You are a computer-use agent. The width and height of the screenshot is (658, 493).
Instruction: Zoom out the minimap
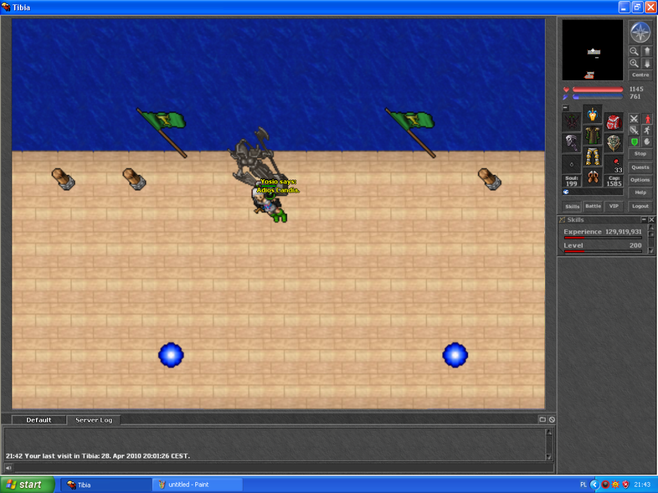pos(634,51)
